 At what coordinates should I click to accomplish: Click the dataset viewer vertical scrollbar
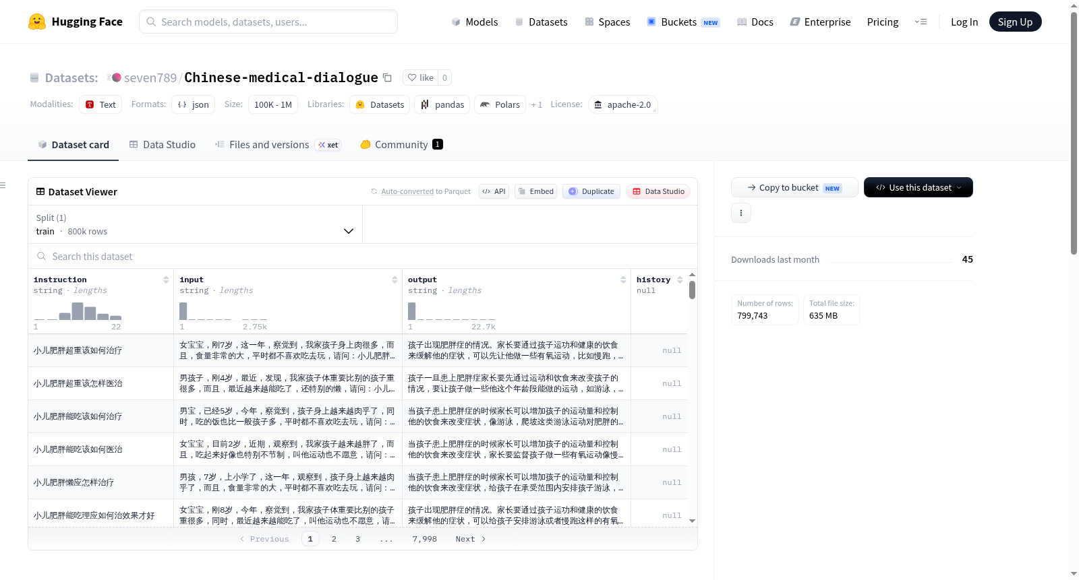point(692,290)
